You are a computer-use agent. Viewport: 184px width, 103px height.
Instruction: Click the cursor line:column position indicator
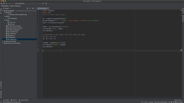pos(142,102)
